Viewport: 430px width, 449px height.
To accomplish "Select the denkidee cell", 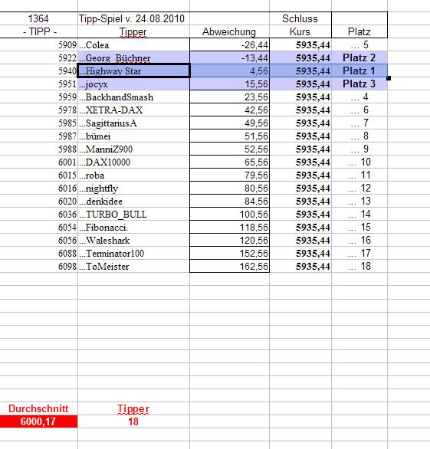I will click(x=133, y=201).
